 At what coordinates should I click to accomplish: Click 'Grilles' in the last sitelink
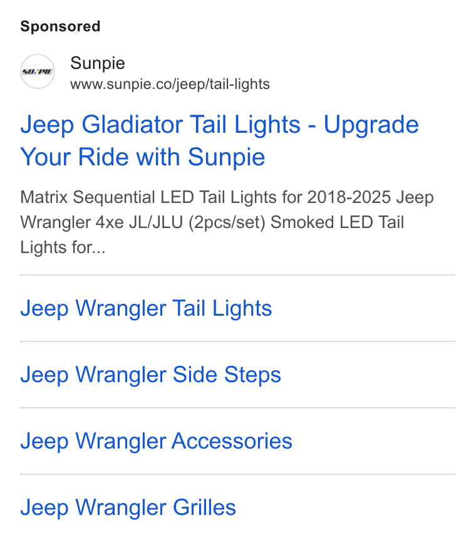(204, 507)
